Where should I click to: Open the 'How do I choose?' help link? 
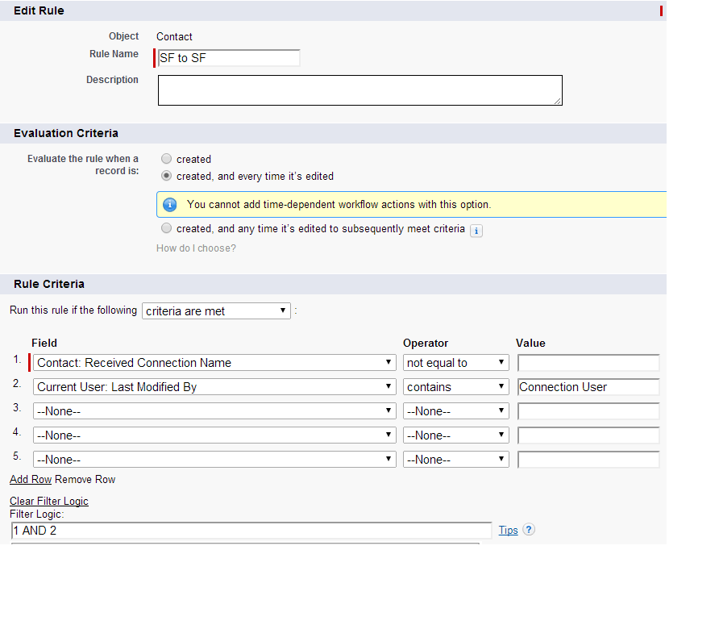[x=196, y=248]
